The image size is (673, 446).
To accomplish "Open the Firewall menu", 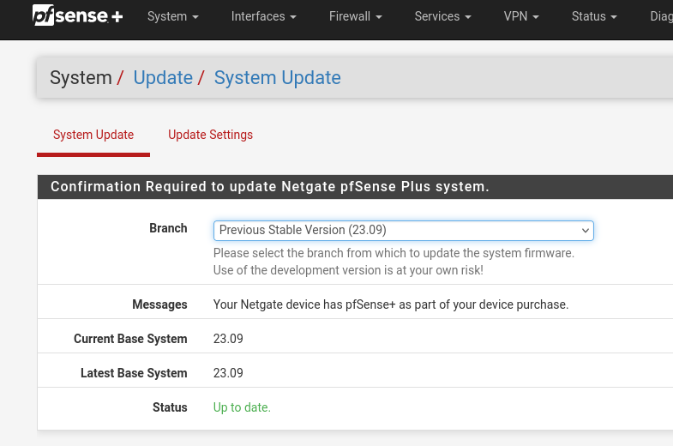I will (356, 16).
